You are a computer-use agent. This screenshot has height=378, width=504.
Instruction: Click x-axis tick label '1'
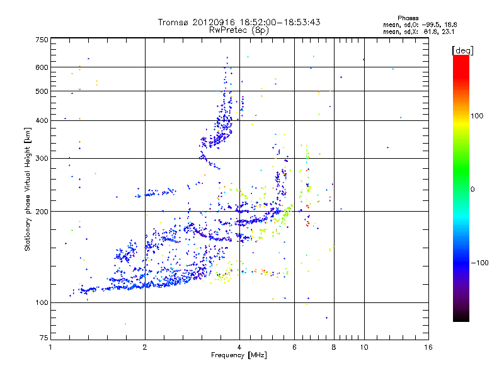(50, 347)
